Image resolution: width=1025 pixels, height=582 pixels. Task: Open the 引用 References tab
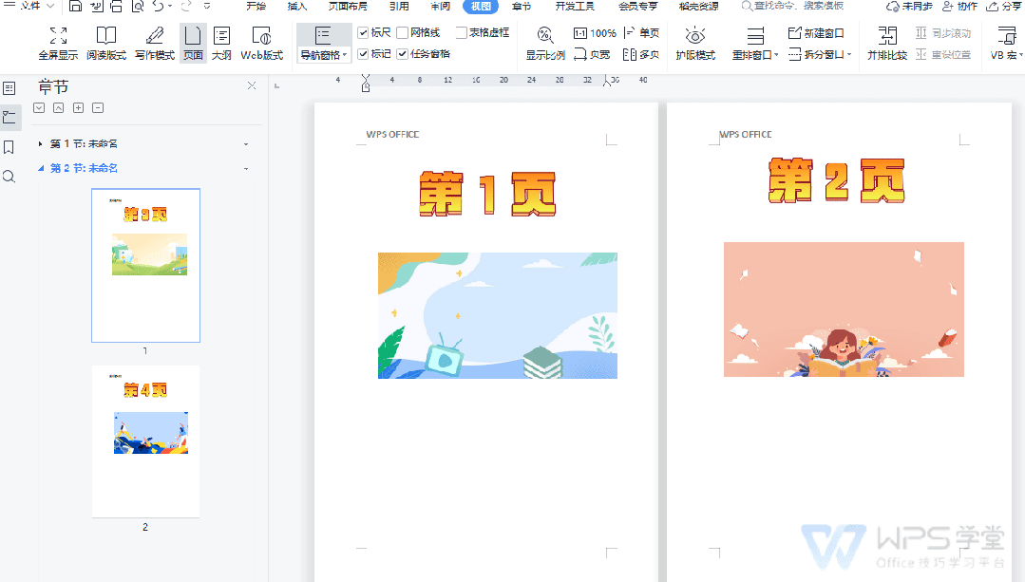tap(399, 7)
